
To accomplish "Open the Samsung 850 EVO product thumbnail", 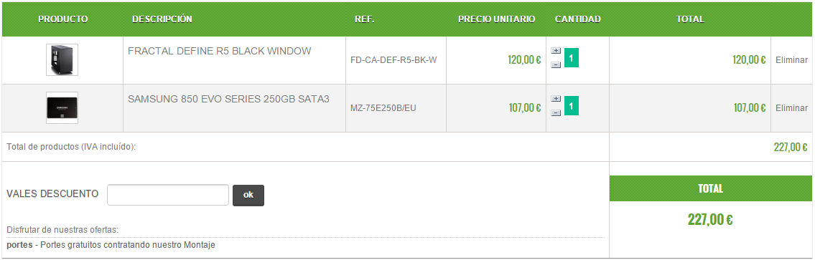I will point(62,108).
